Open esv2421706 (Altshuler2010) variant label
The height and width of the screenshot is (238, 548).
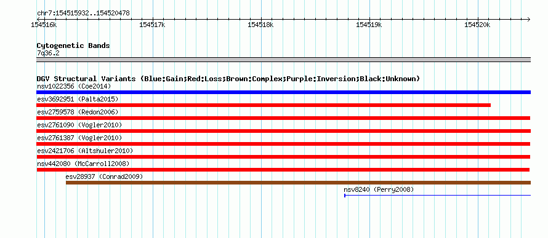point(85,151)
